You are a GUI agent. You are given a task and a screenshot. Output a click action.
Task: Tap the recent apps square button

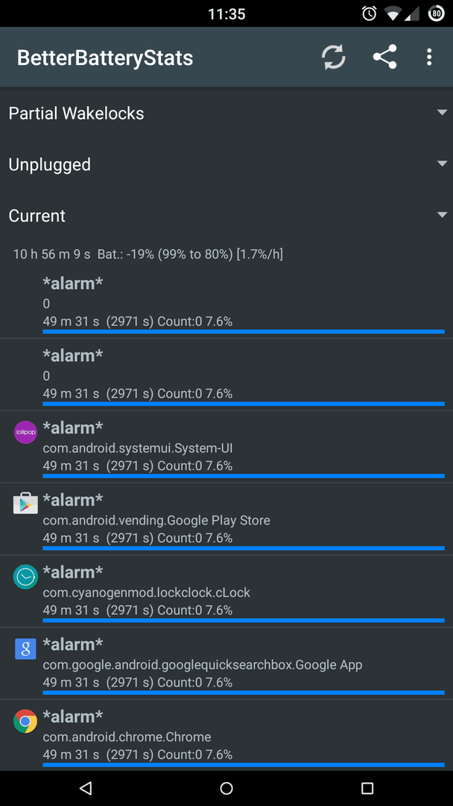[x=367, y=788]
